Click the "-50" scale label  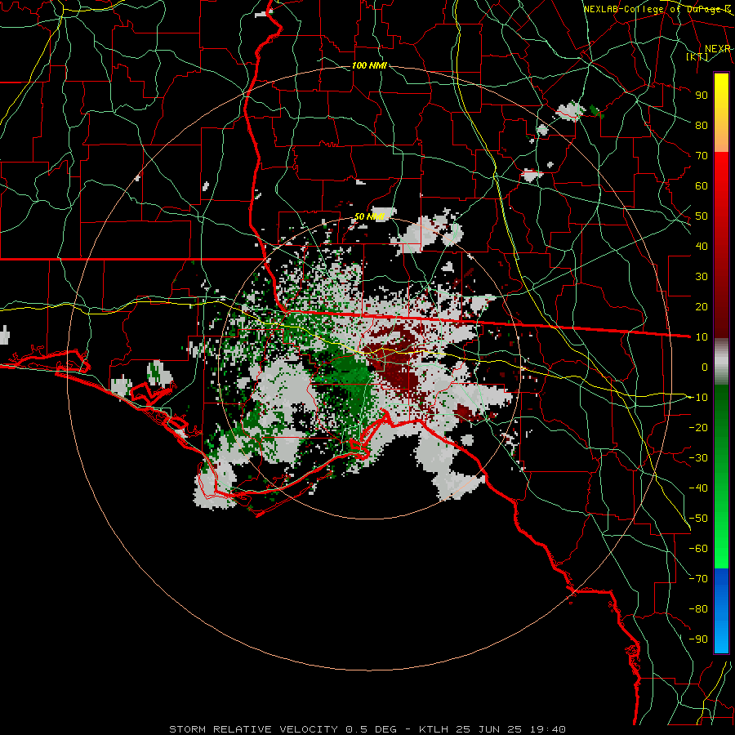[698, 519]
